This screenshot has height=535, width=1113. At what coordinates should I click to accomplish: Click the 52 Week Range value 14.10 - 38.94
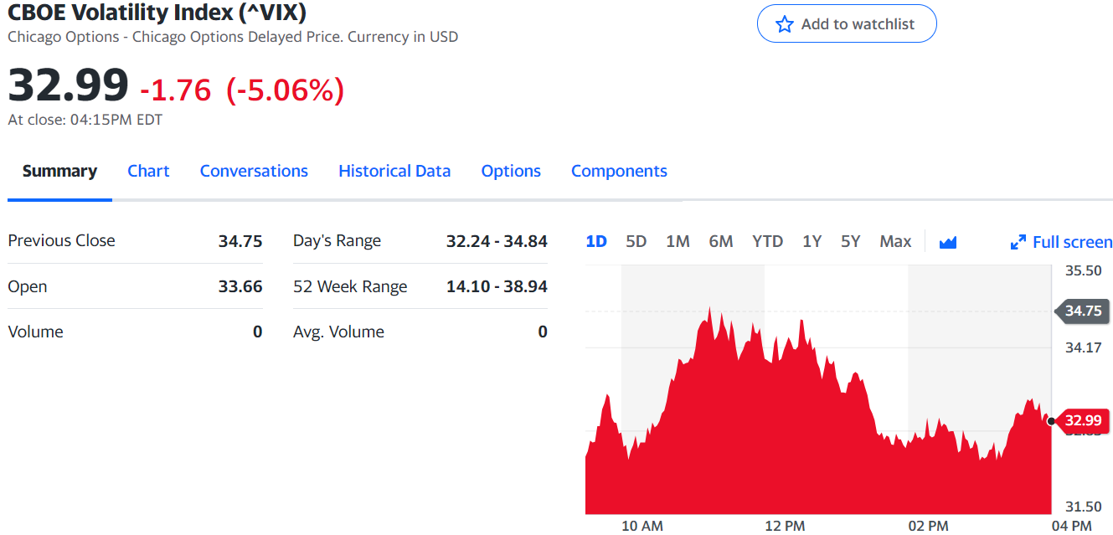coord(497,286)
